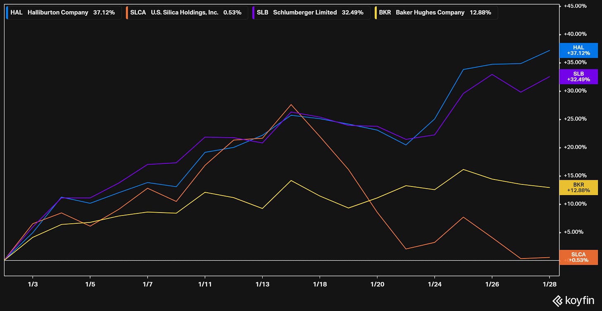
Task: Select the HAL Halliburton Company legend entry
Action: point(64,12)
